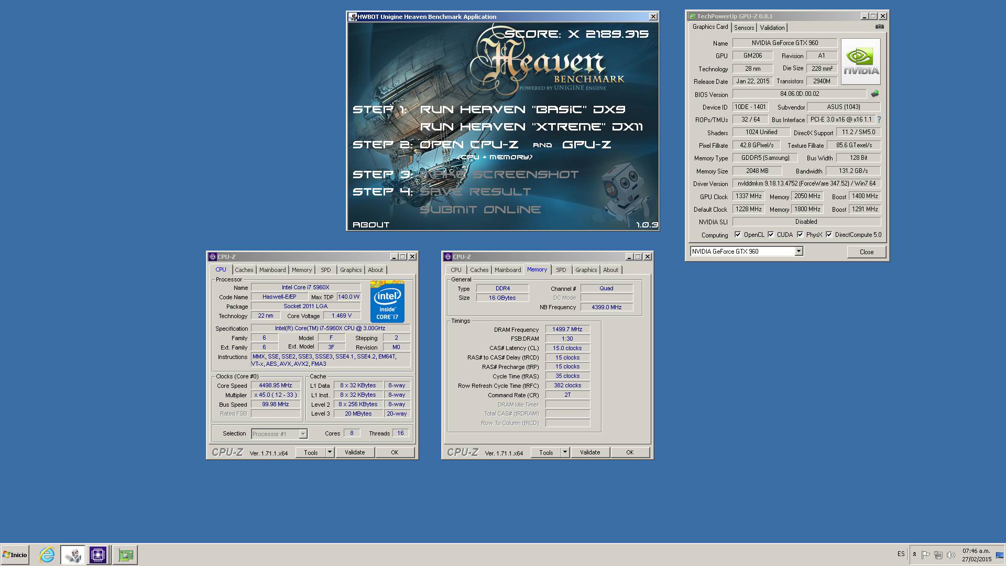Screen dimensions: 1006x566
Task: Toggle the OpenCL checkbox
Action: (x=738, y=235)
